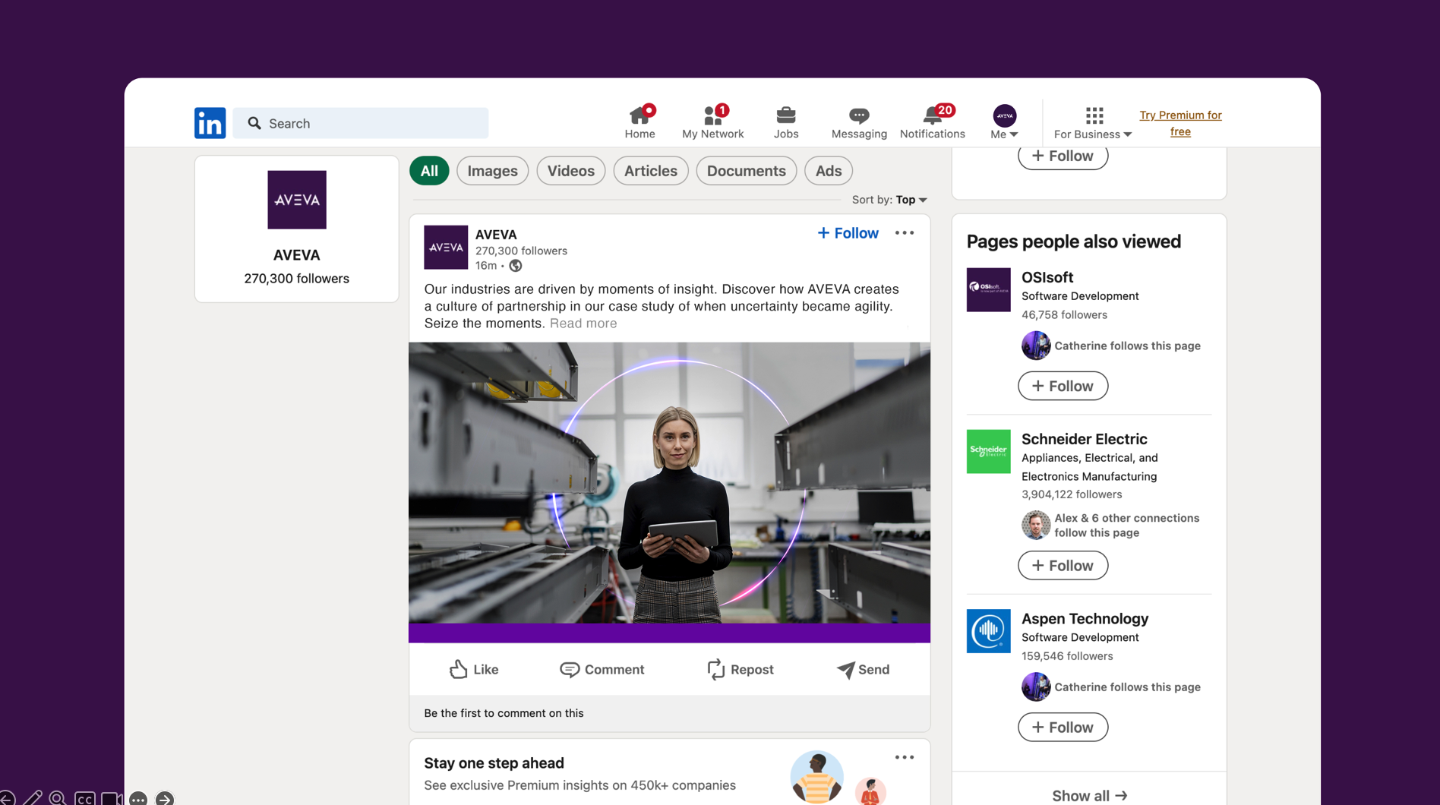Click Alex's avatar under Schneider Electric

tap(1035, 526)
